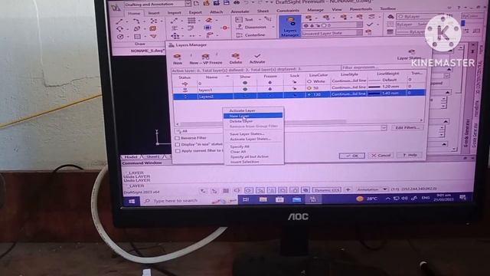Toggle Show for layer 0
This screenshot has width=490, height=276.
(x=245, y=83)
